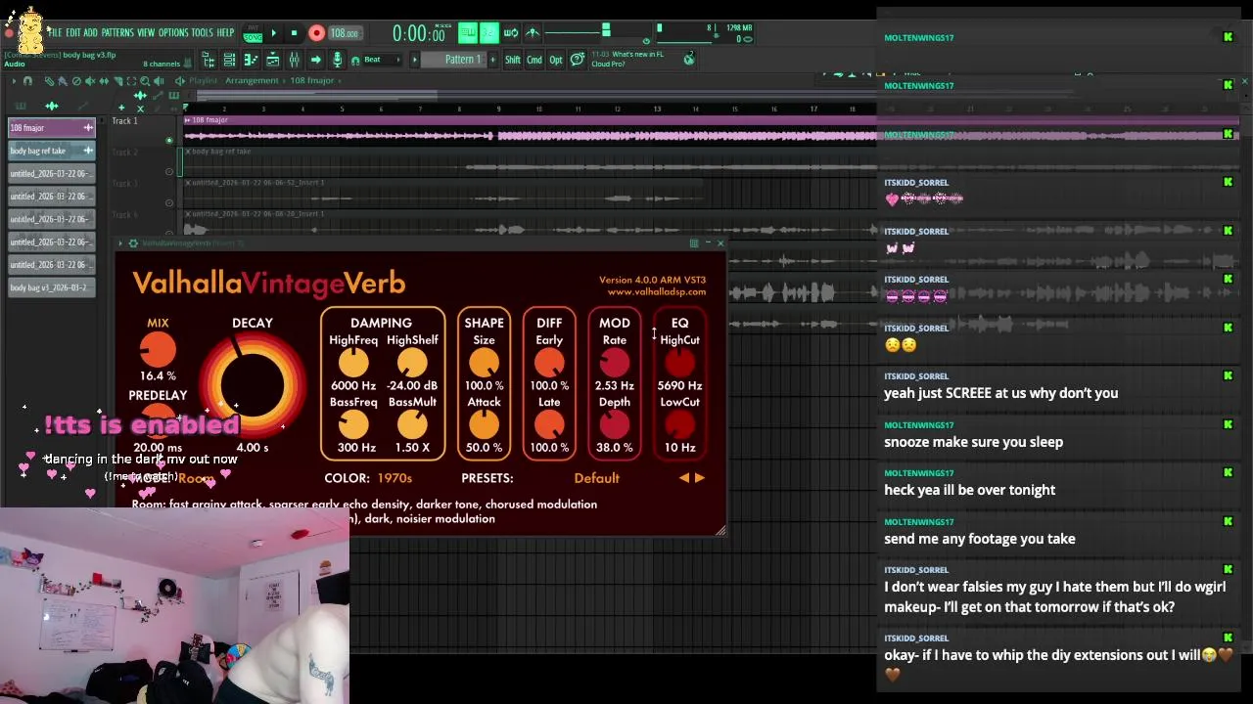Click the headphones icon beside Beat
Image resolution: width=1253 pixels, height=704 pixels.
(x=355, y=60)
